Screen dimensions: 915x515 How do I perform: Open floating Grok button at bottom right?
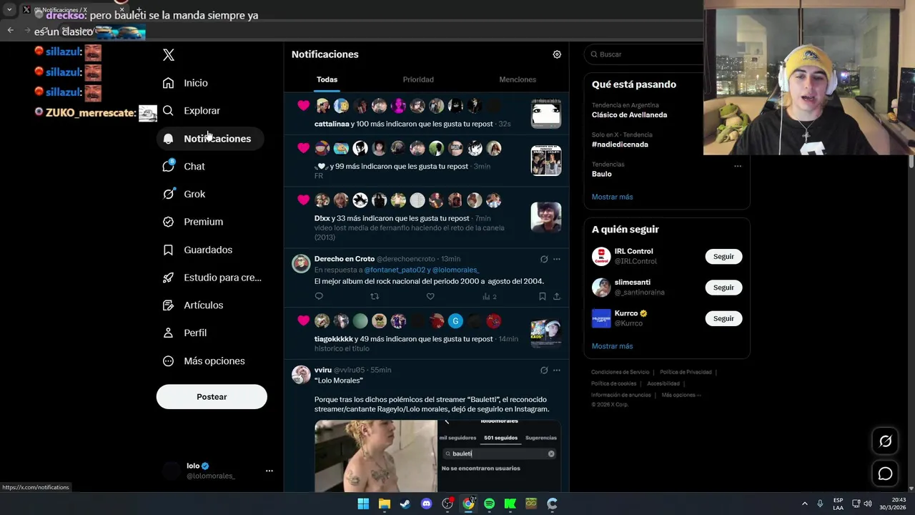tap(885, 441)
